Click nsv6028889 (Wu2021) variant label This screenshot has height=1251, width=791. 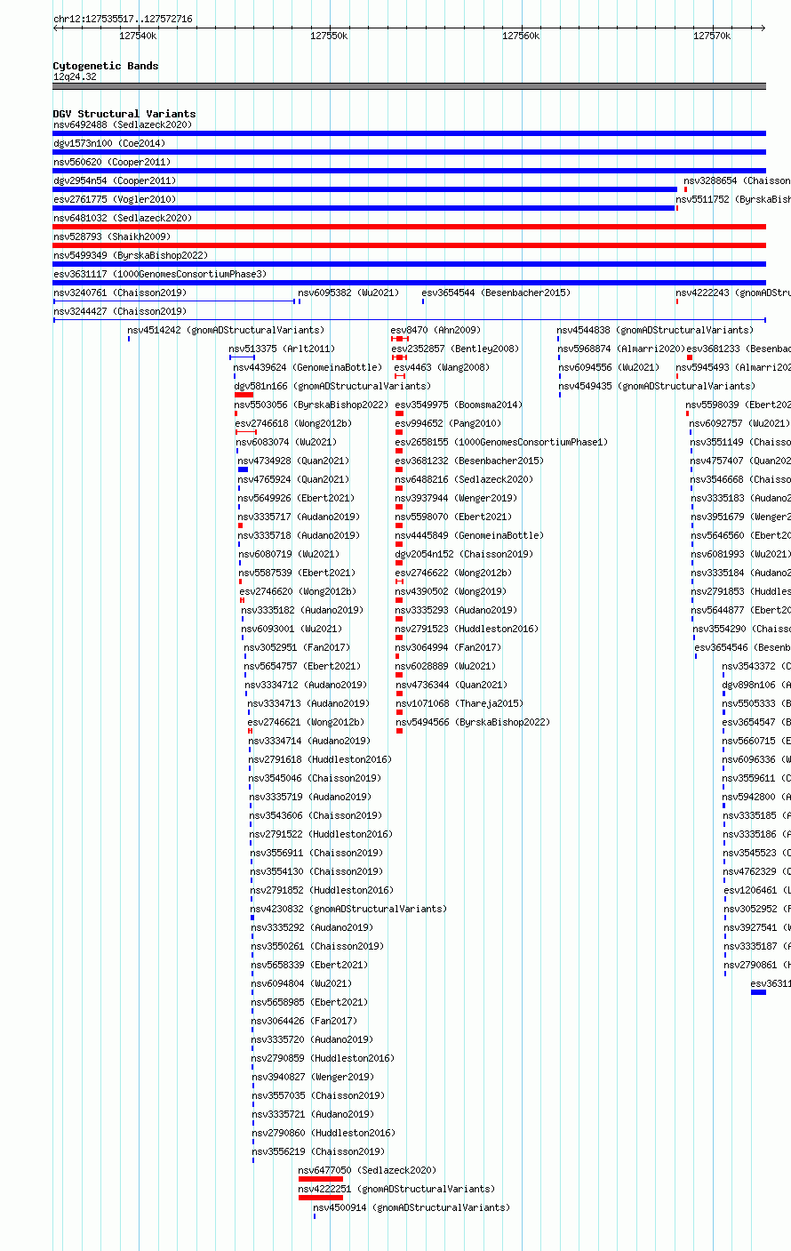446,667
